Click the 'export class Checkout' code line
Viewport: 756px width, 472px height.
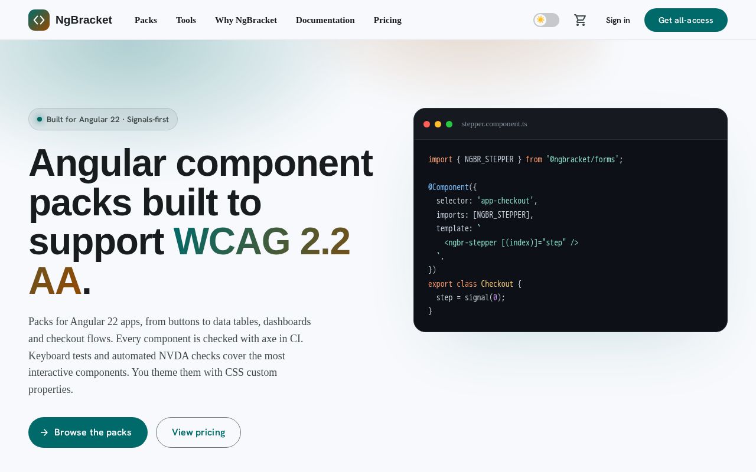(x=475, y=284)
